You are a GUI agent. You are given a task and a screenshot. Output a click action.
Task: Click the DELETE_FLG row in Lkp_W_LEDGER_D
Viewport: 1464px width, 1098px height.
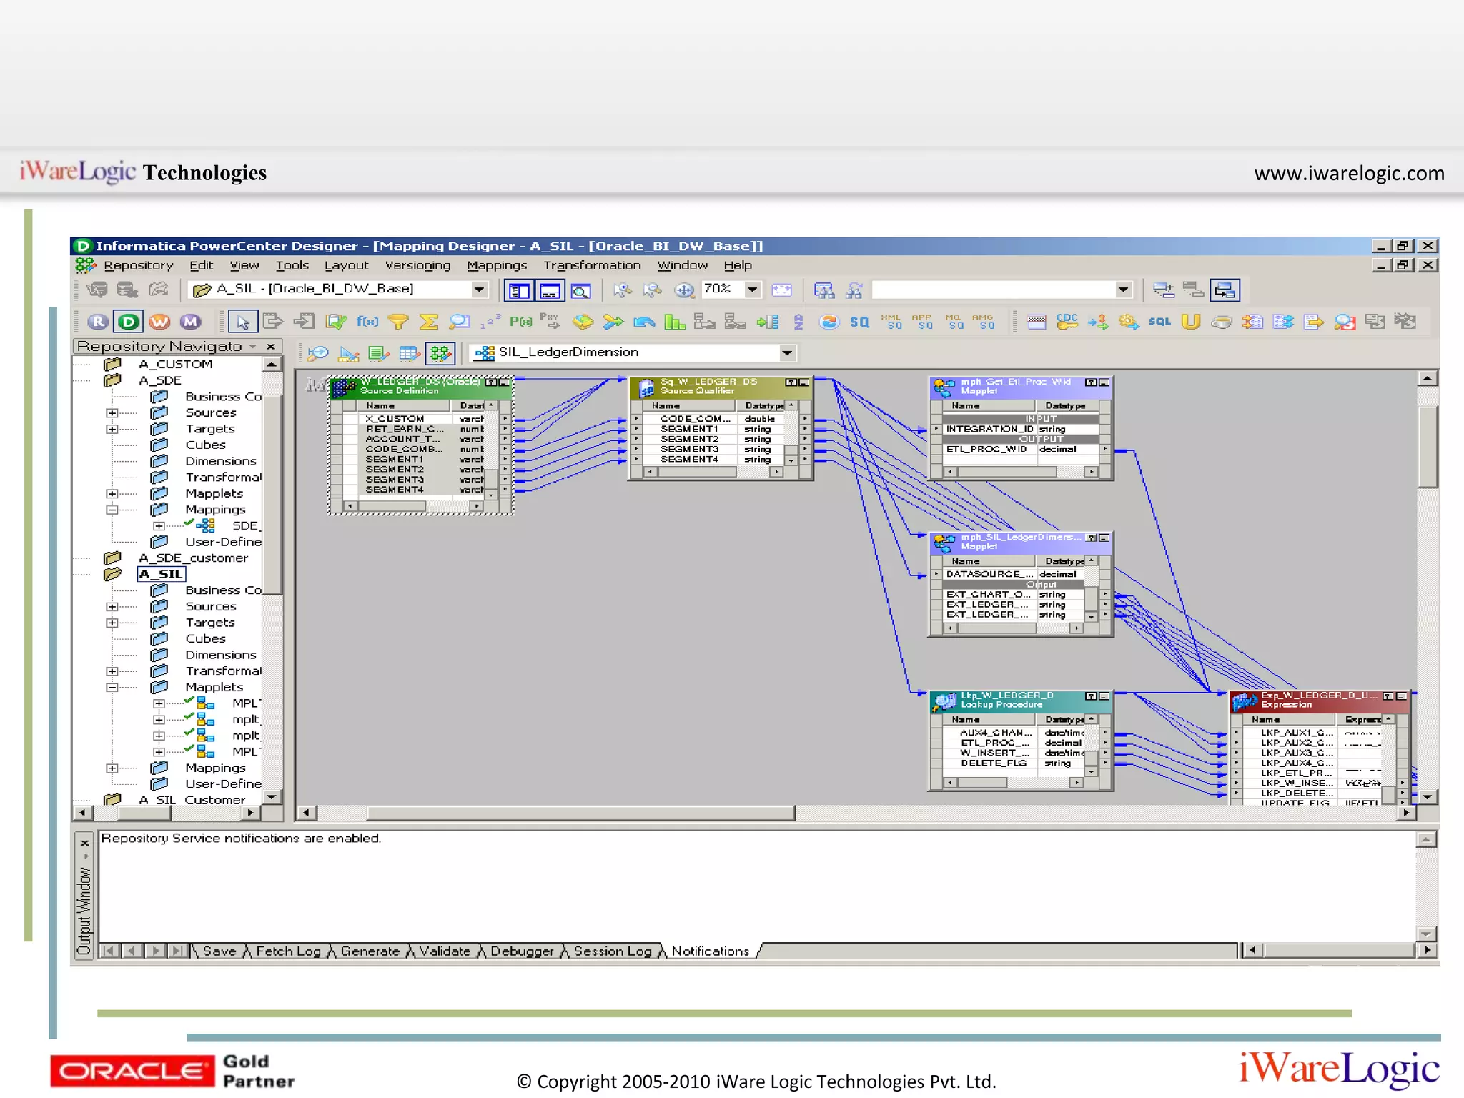click(993, 763)
